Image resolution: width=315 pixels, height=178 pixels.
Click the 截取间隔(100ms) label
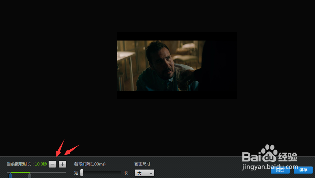pyautogui.click(x=90, y=164)
